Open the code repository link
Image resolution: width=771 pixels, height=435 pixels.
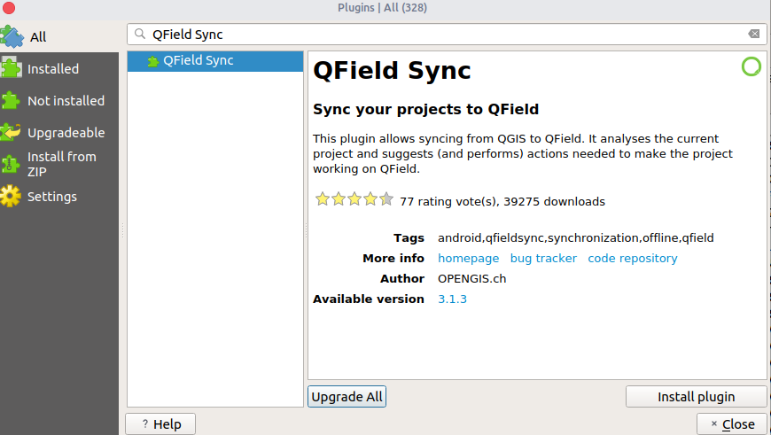pyautogui.click(x=633, y=259)
